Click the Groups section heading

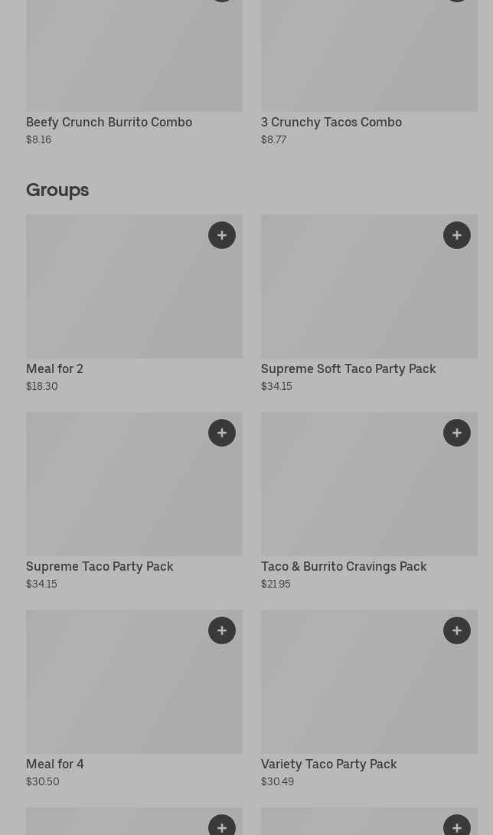(x=57, y=189)
